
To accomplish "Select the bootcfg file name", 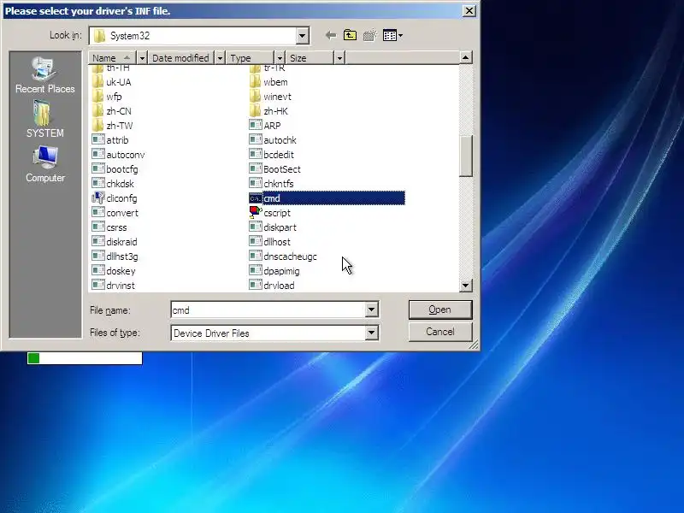I will click(122, 169).
